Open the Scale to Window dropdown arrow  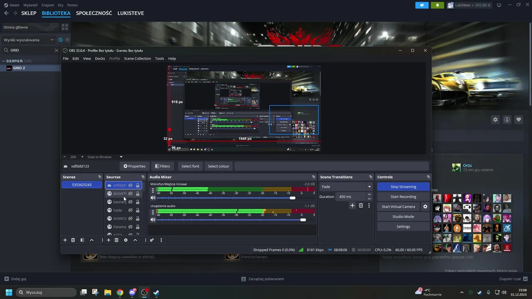(121, 157)
